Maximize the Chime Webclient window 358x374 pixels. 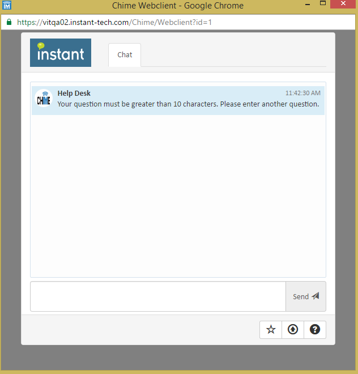pyautogui.click(x=323, y=3)
